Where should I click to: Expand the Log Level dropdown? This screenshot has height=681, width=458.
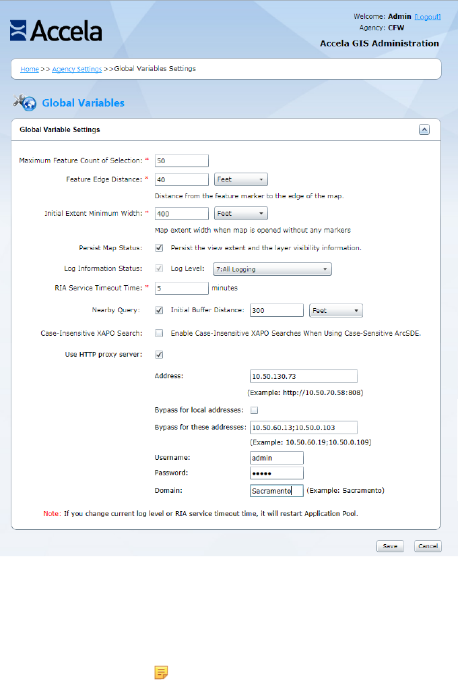[271, 269]
